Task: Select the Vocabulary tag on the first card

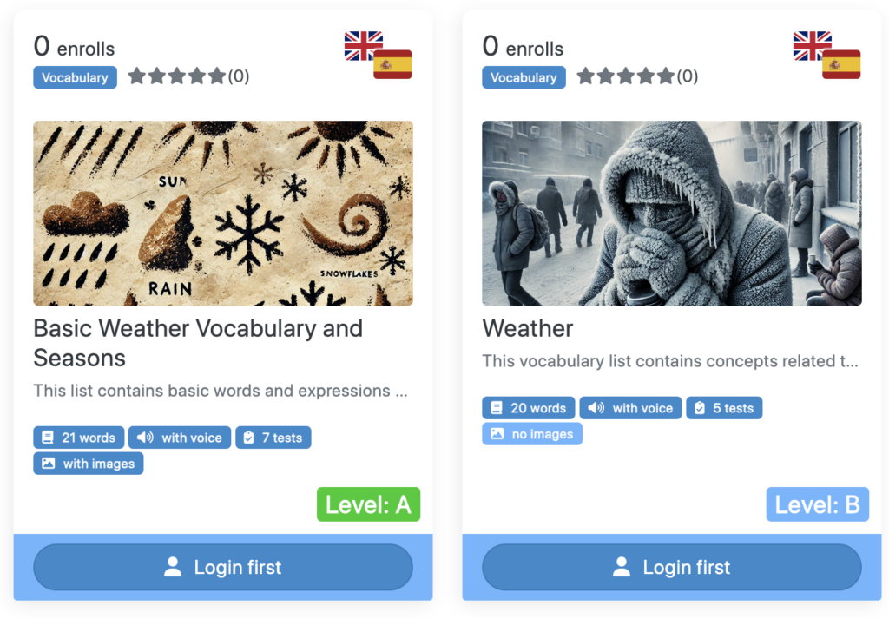Action: 75,77
